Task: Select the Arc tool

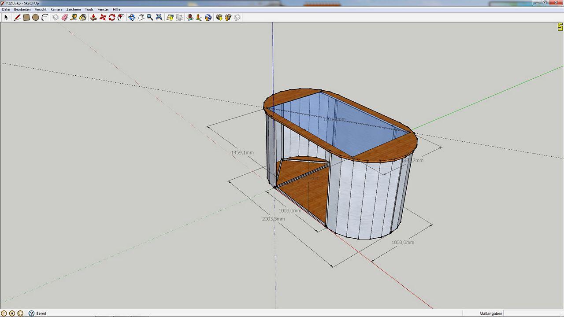Action: [x=45, y=18]
